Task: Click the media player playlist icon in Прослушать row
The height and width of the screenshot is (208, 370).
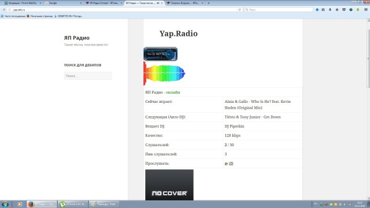Action: coord(231,164)
